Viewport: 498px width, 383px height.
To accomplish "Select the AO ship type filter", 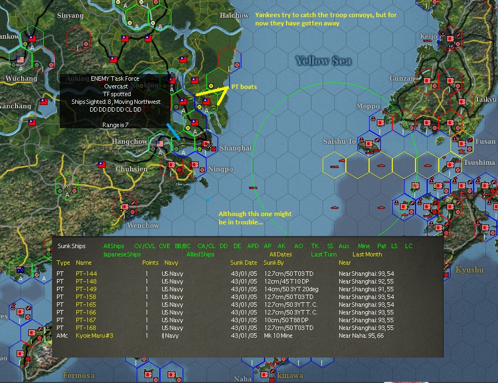I will (x=299, y=246).
